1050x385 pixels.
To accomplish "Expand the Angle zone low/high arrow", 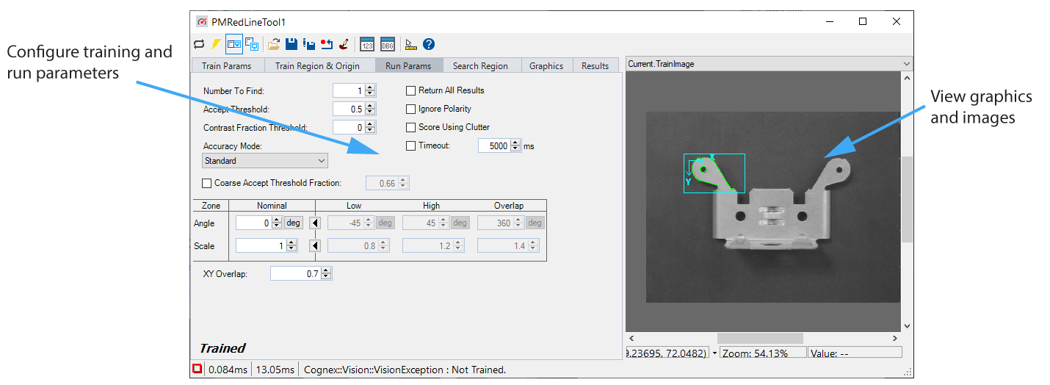I will [x=314, y=223].
